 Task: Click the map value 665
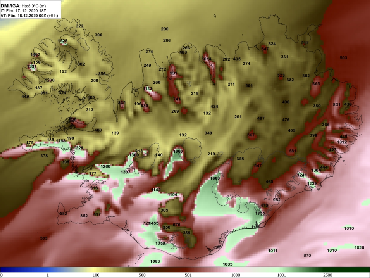[x=316, y=84]
